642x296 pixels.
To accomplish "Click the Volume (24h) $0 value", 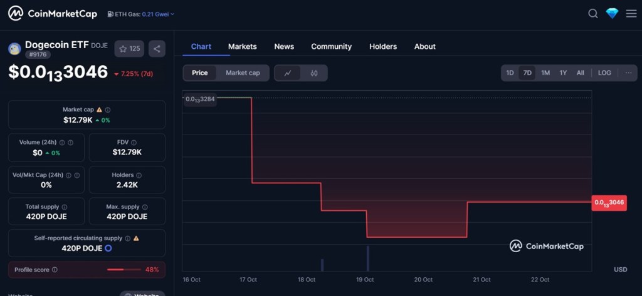I will click(x=37, y=153).
